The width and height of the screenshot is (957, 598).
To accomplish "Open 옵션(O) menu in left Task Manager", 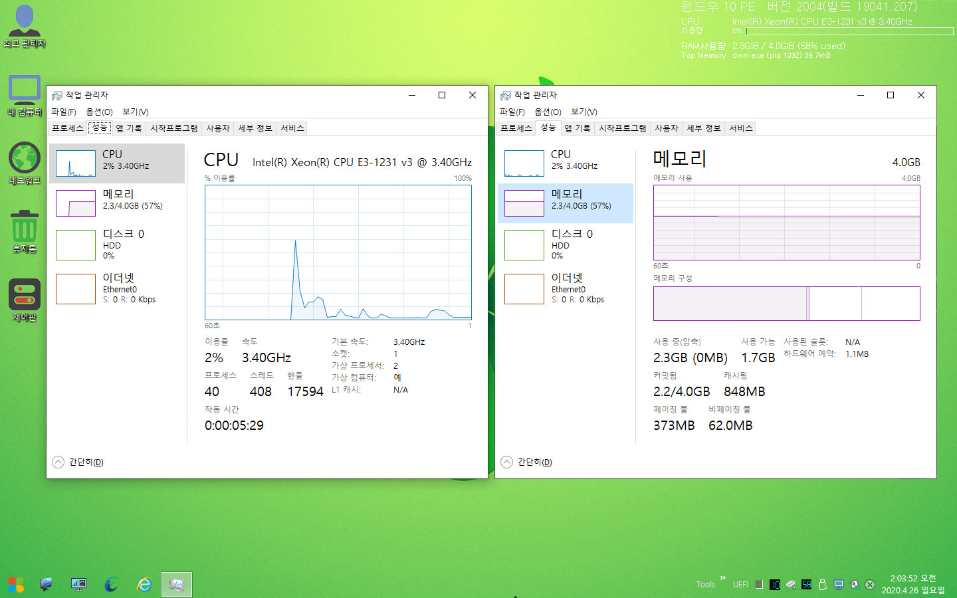I will pos(99,112).
